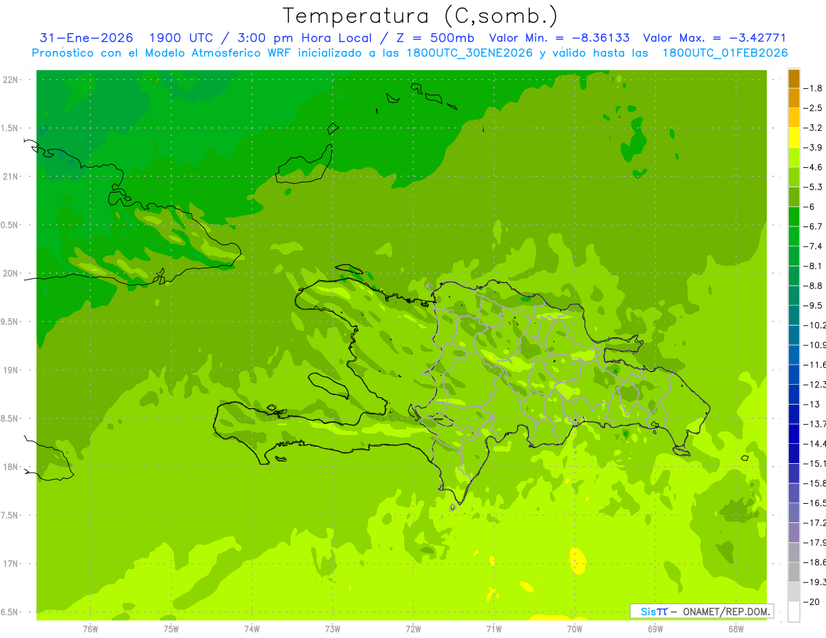Click the 'Z = 500mb' level text
826x638 pixels.
[x=432, y=38]
